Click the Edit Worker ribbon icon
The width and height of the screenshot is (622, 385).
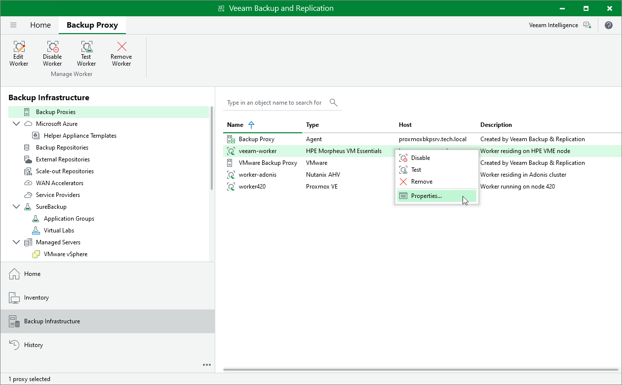pyautogui.click(x=19, y=53)
